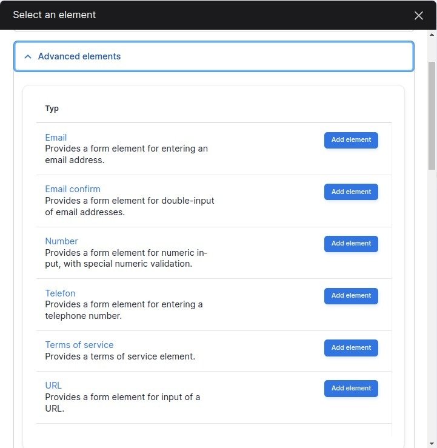This screenshot has width=437, height=448.
Task: Add the Terms of service element
Action: [x=351, y=348]
